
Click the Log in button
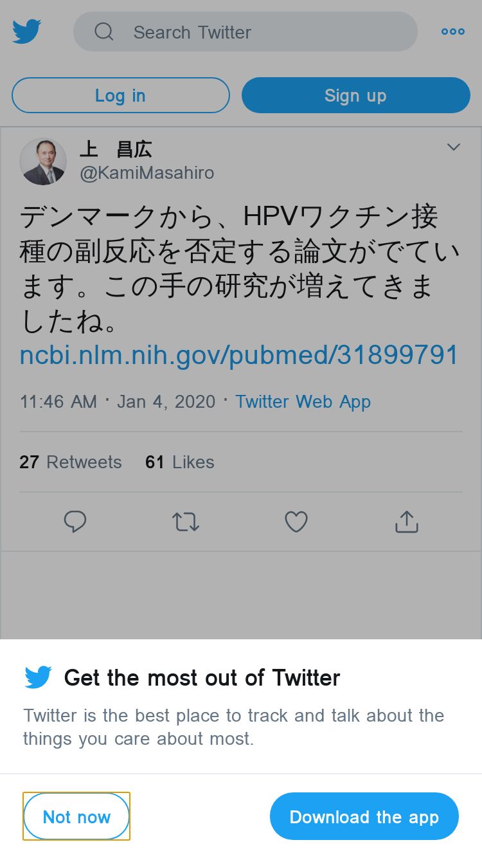tap(121, 95)
